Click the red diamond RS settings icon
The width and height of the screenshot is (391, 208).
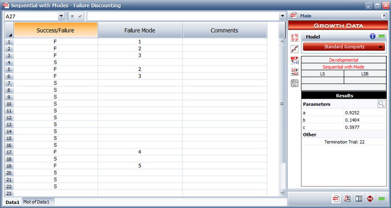coord(370,199)
